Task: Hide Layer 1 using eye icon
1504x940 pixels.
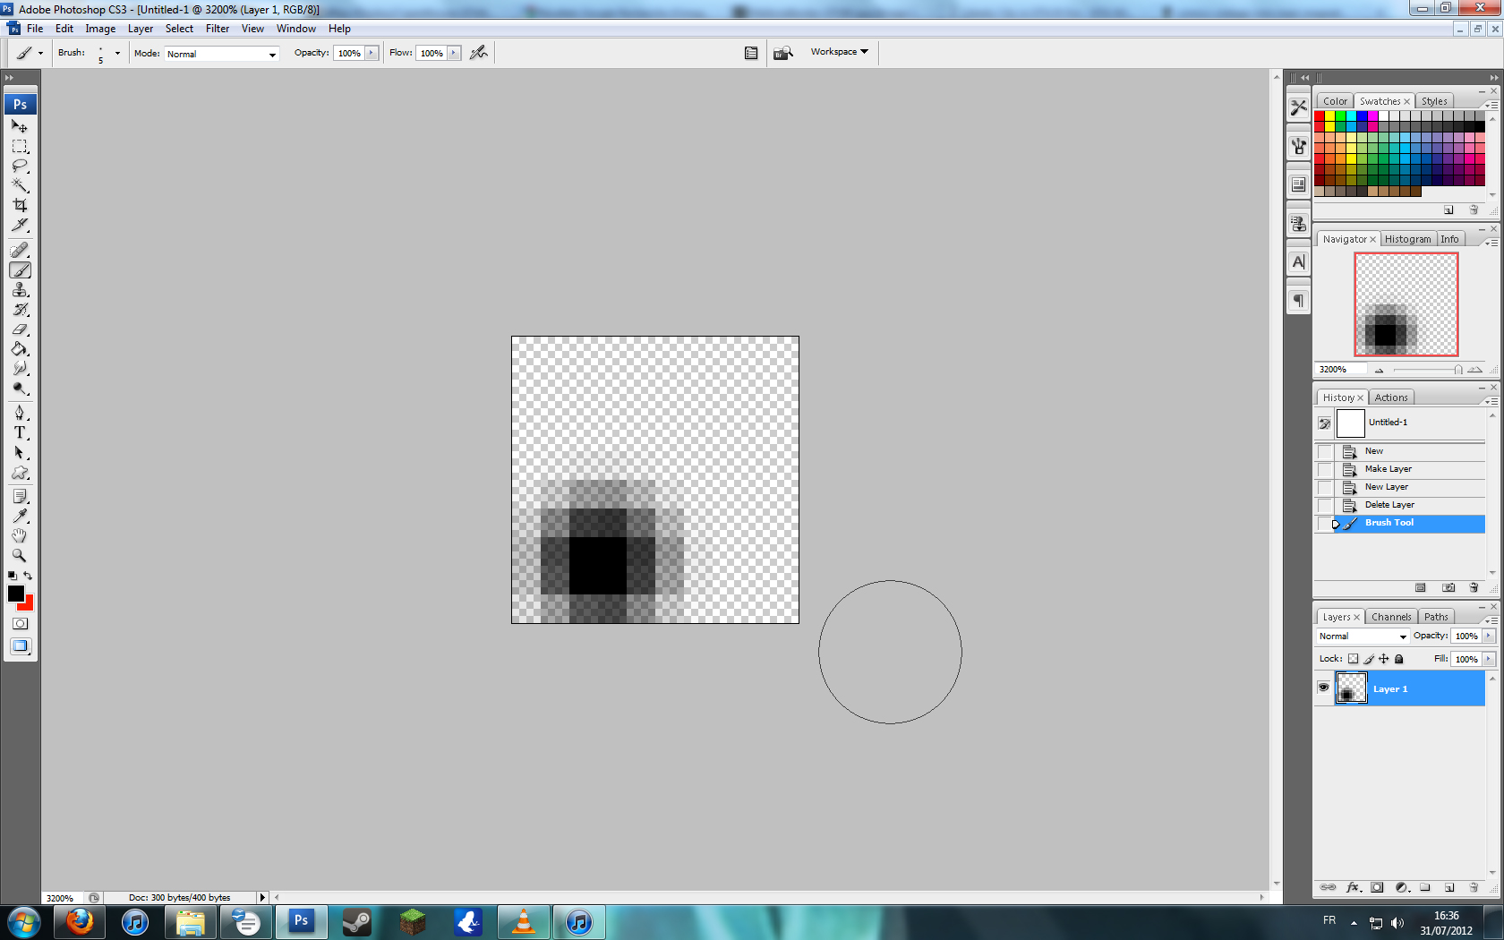Action: tap(1323, 688)
